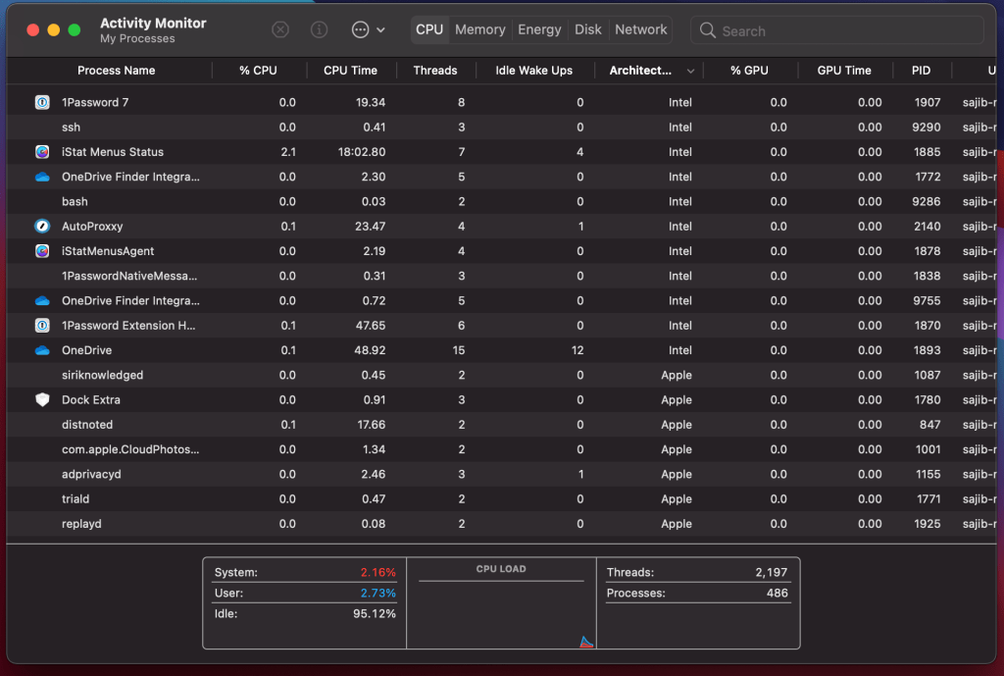Click the Activity Monitor window title

[x=153, y=24]
